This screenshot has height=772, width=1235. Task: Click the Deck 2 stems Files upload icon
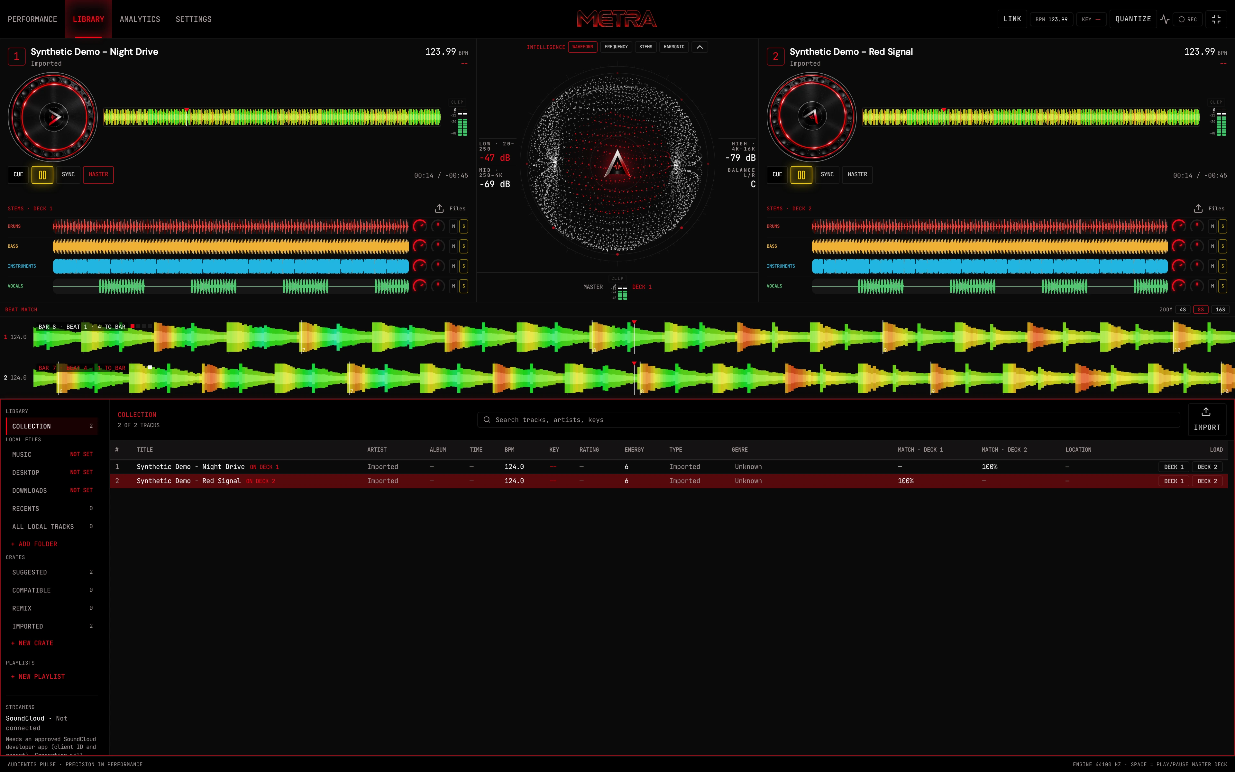pos(1198,208)
